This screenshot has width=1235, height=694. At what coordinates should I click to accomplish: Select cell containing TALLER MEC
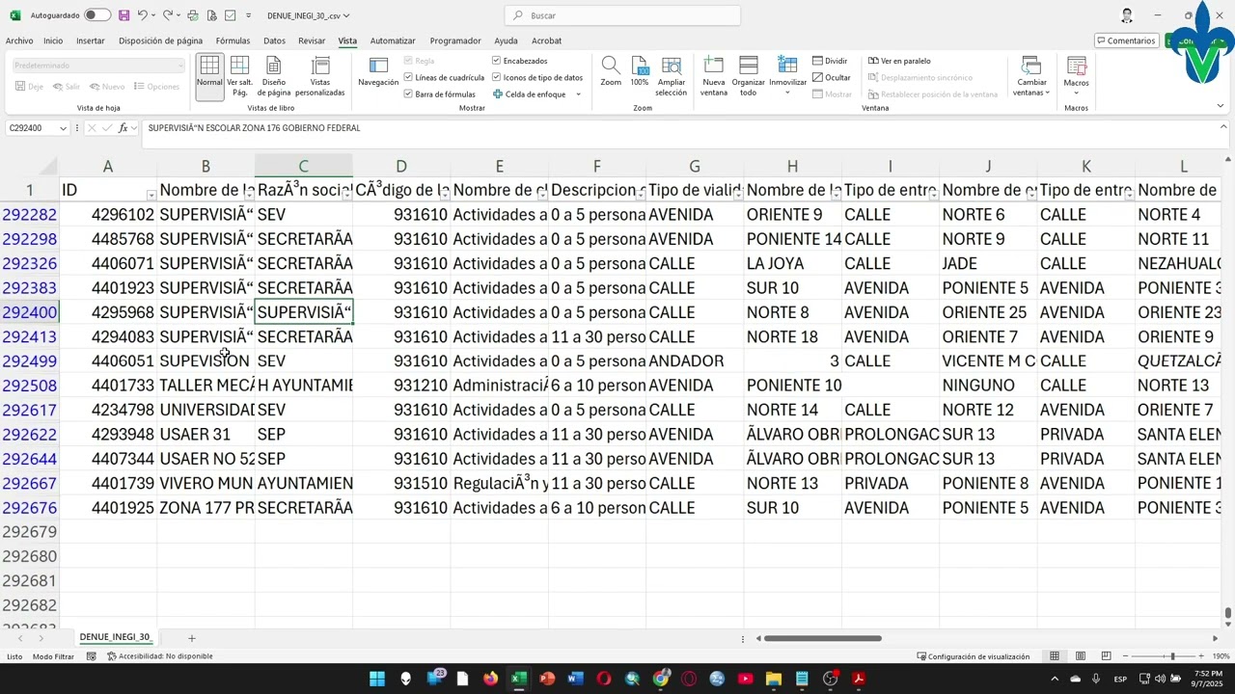pyautogui.click(x=206, y=386)
